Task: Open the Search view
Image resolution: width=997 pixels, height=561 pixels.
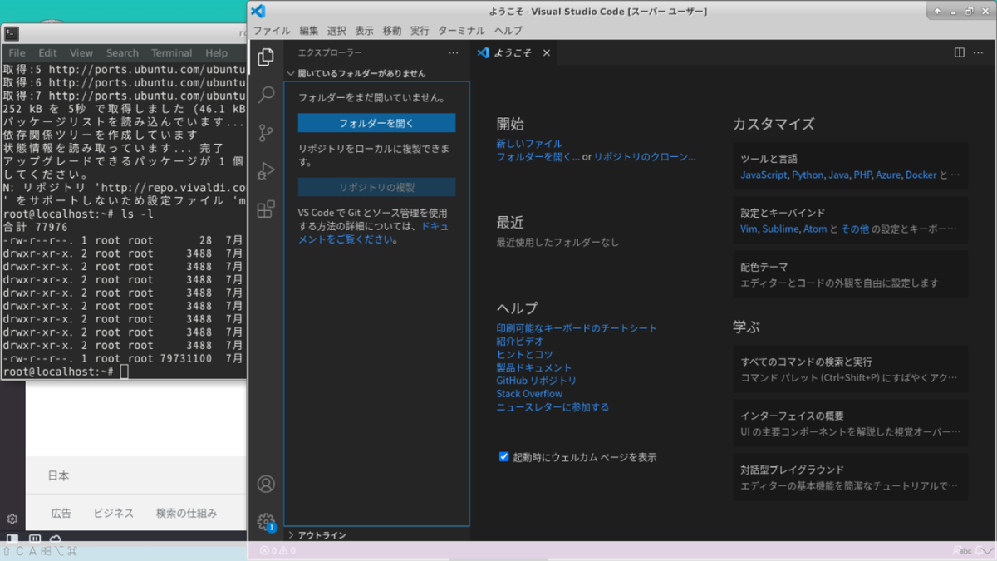Action: (x=265, y=95)
